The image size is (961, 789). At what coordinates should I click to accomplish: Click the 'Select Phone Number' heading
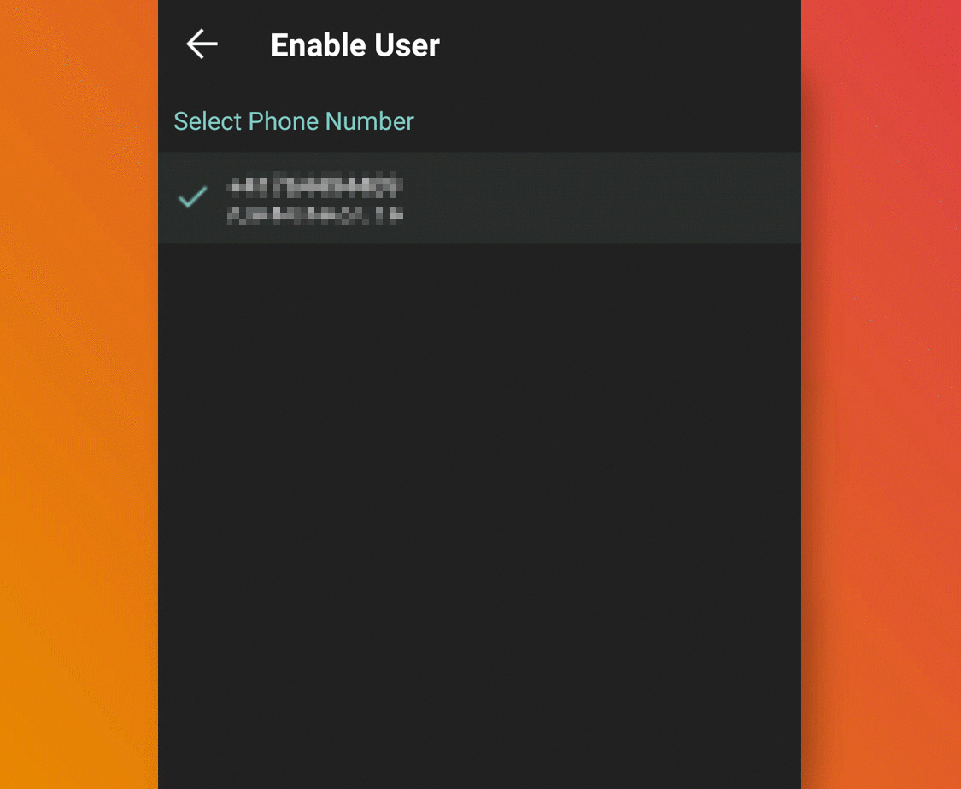click(294, 121)
